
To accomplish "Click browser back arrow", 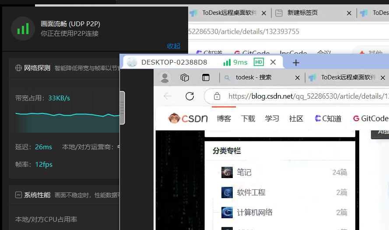I will (168, 96).
